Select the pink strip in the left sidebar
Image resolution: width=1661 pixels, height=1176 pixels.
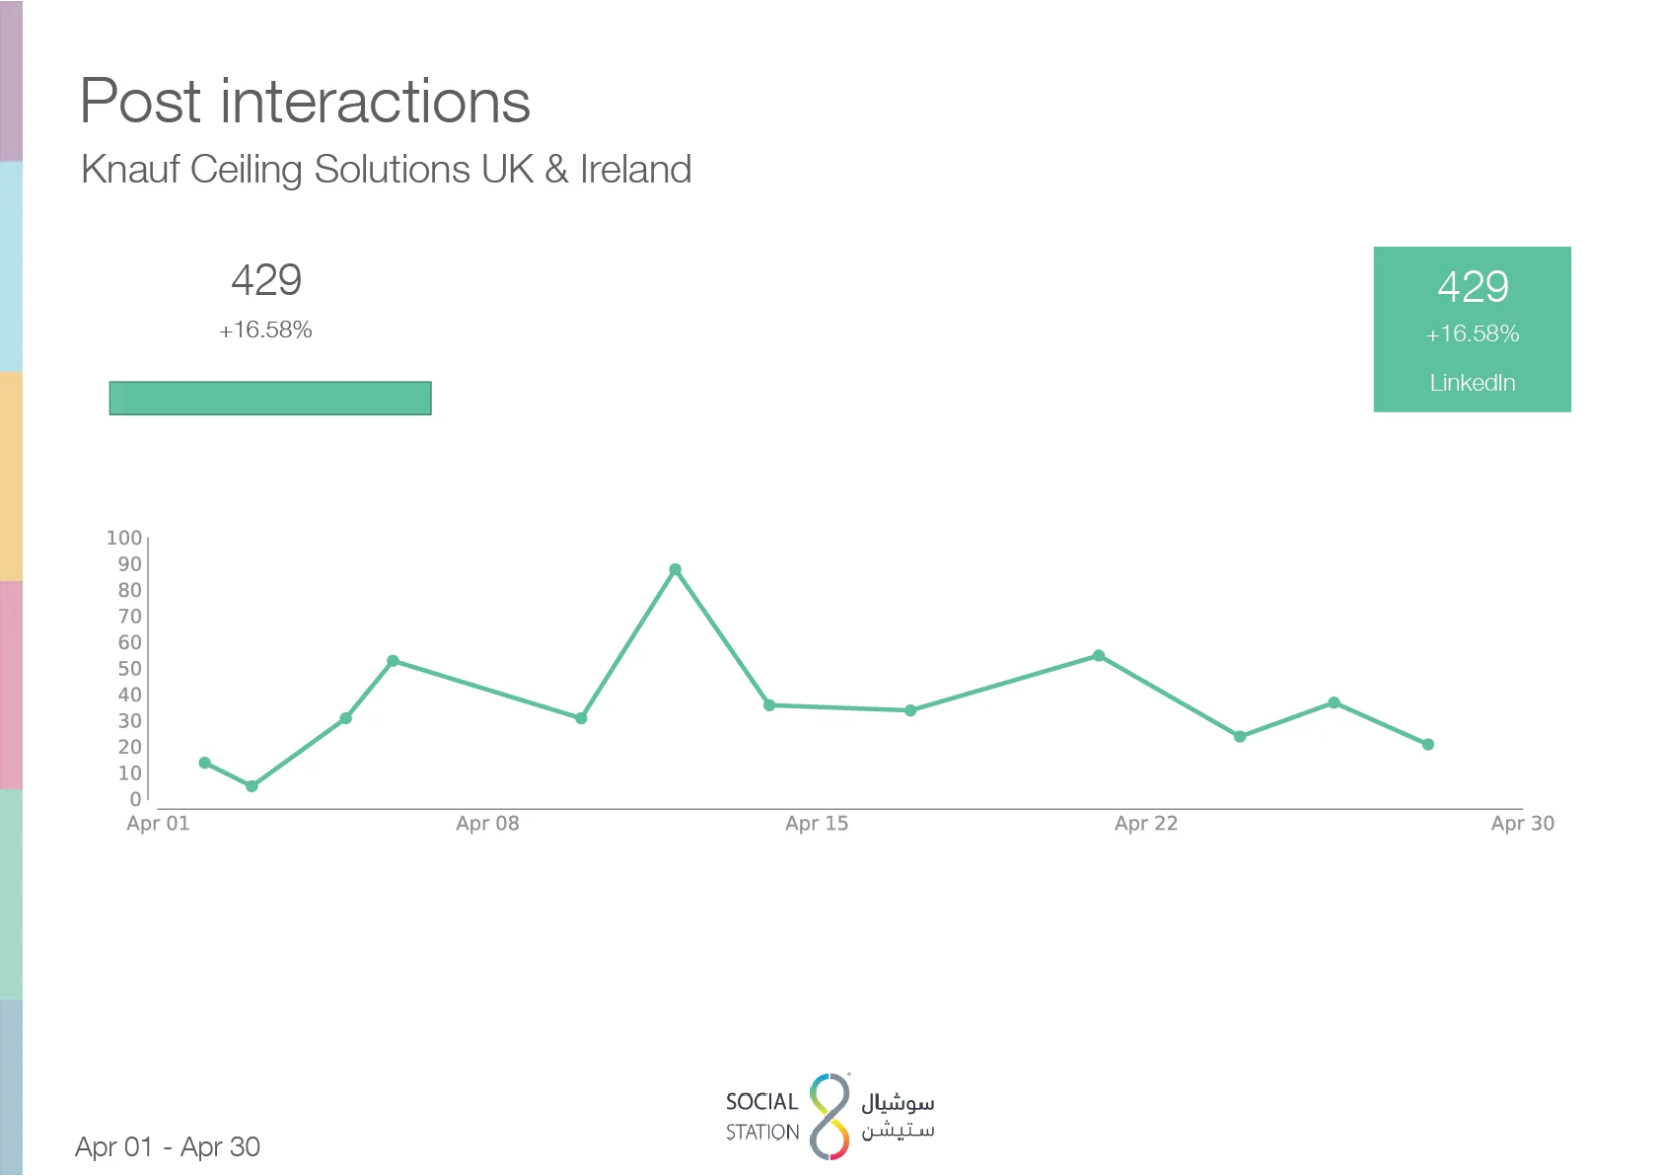click(11, 685)
